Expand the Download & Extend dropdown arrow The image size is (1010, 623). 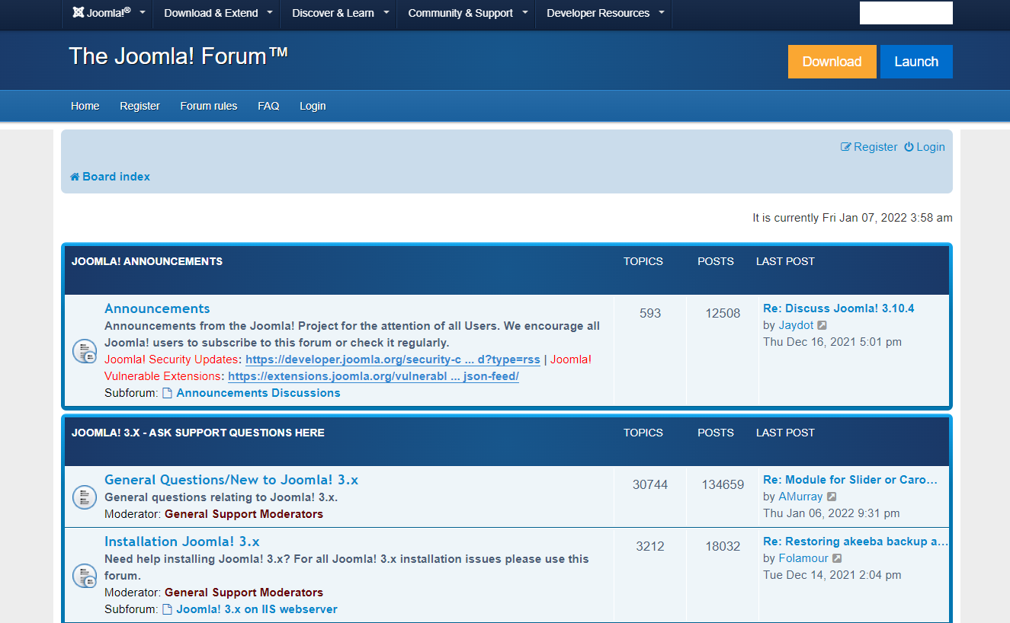(x=269, y=12)
